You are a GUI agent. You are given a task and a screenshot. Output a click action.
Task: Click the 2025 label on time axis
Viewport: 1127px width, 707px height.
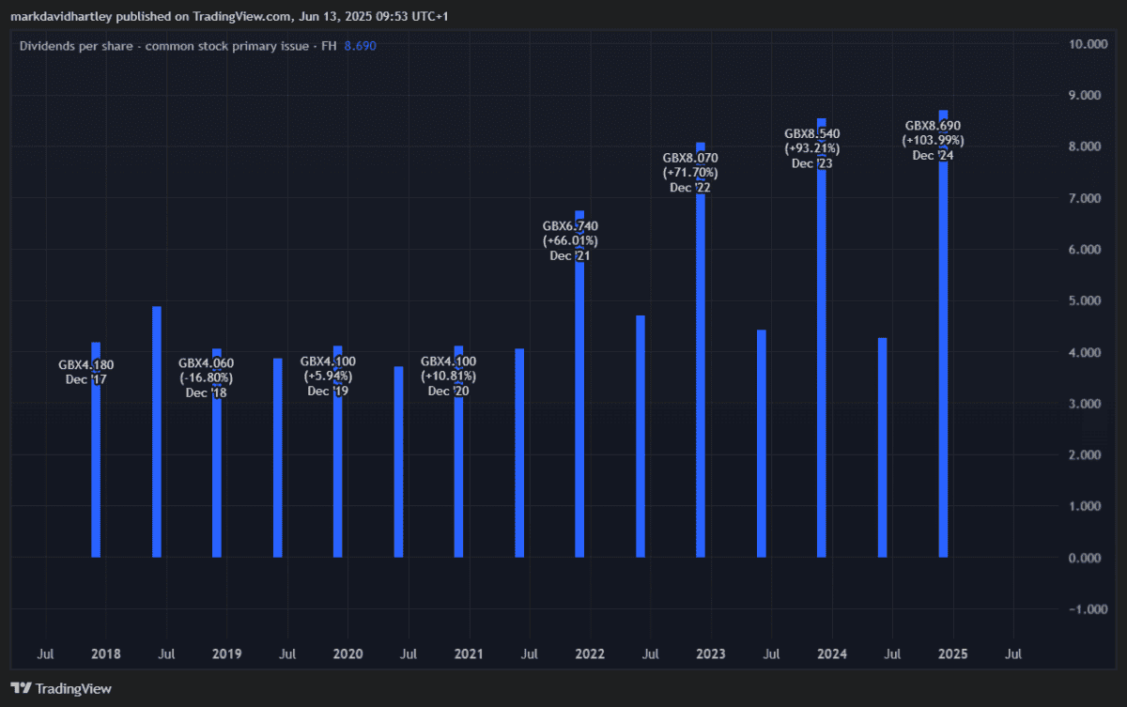click(952, 653)
